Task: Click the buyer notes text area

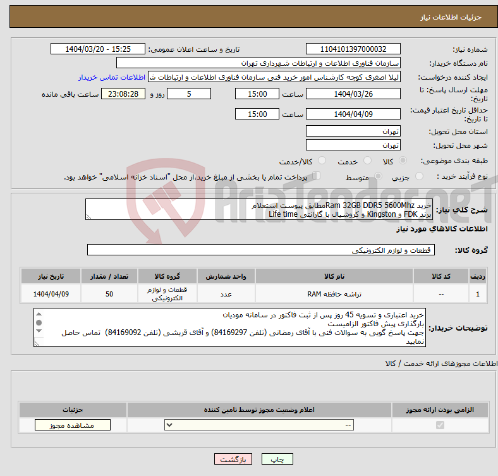Action: coord(229,327)
